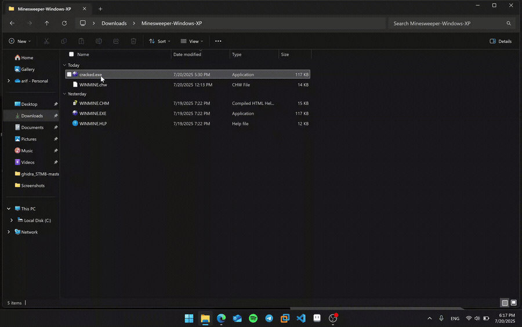Click the Delete trash icon
Viewport: 522px width, 327px height.
click(x=133, y=41)
